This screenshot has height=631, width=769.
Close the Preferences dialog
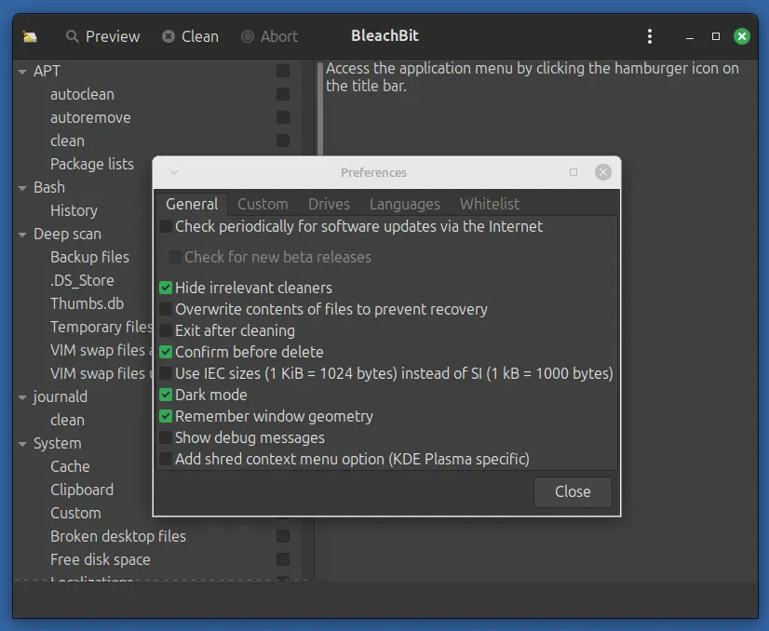coord(572,491)
